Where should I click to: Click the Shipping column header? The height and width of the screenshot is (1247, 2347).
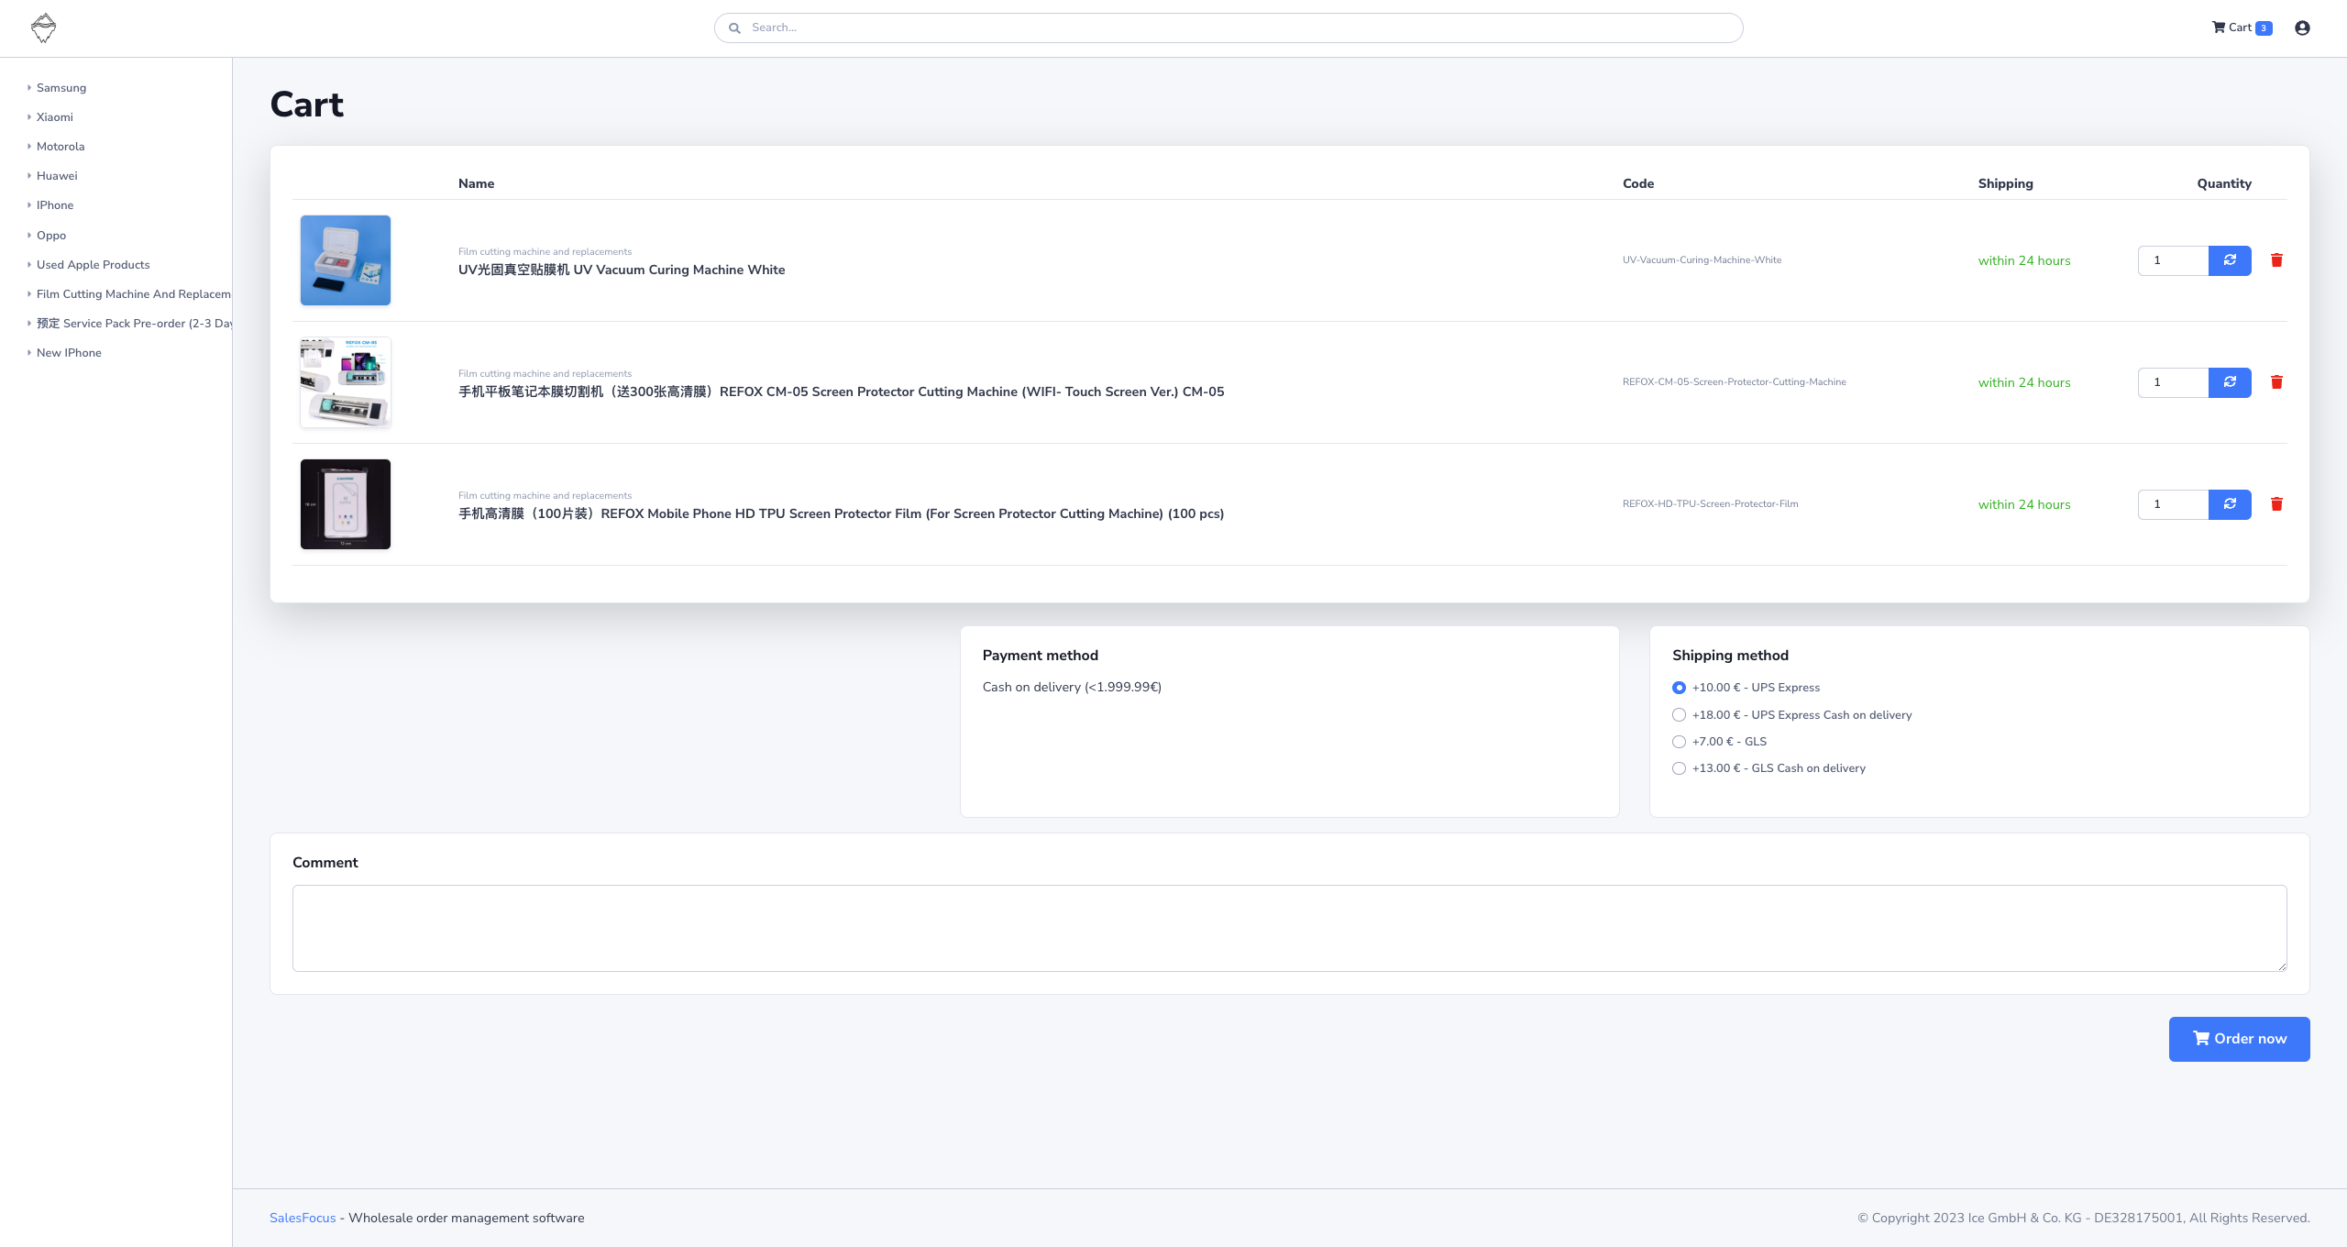coord(2005,183)
